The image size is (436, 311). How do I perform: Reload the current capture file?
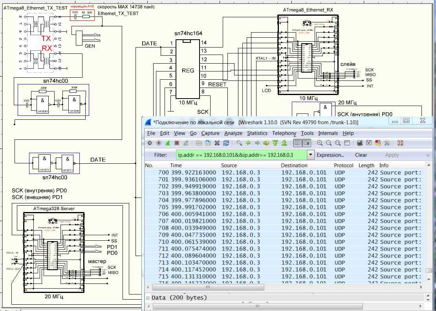pos(226,143)
